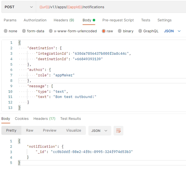Open the Tests tab
Viewport: 186px width, 171px height.
[146, 20]
